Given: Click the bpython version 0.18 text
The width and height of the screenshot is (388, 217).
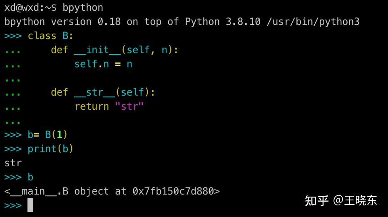Looking at the screenshot, I should 62,22.
